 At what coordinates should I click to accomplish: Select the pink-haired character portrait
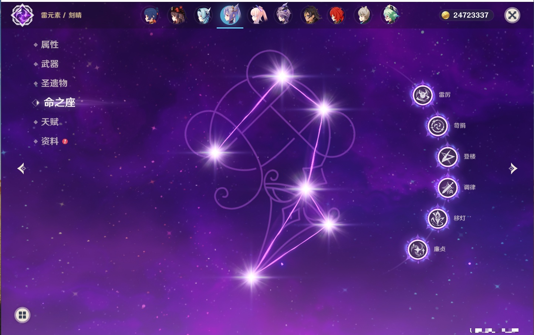point(257,16)
